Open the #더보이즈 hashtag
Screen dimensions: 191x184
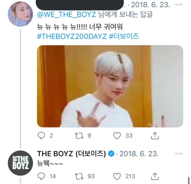click(x=124, y=36)
